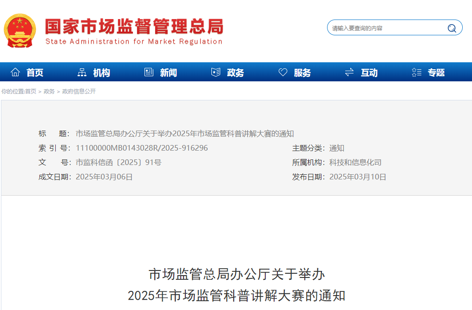Click the star badge icon beside 政务
Image resolution: width=472 pixels, height=310 pixels.
(x=216, y=73)
